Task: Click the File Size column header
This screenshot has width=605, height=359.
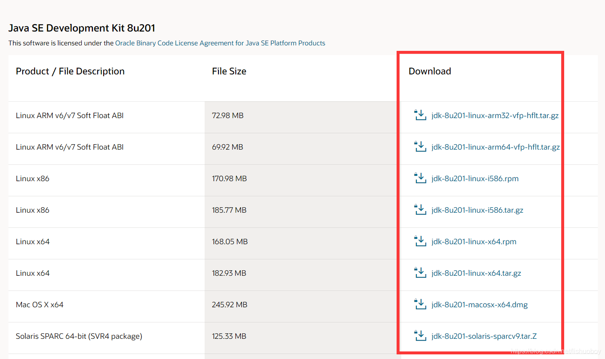Action: [229, 71]
